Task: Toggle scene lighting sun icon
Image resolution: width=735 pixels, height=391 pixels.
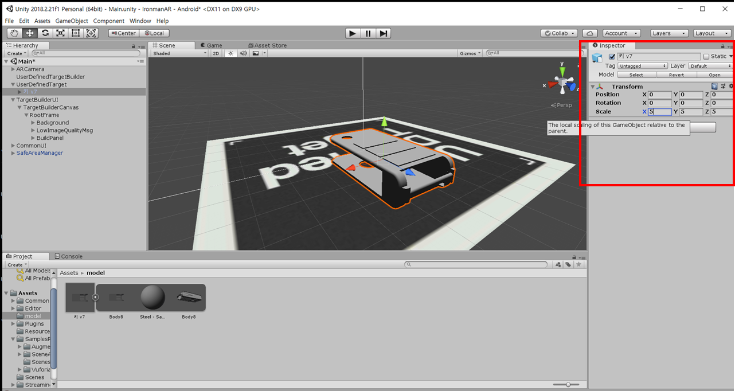Action: (x=230, y=53)
